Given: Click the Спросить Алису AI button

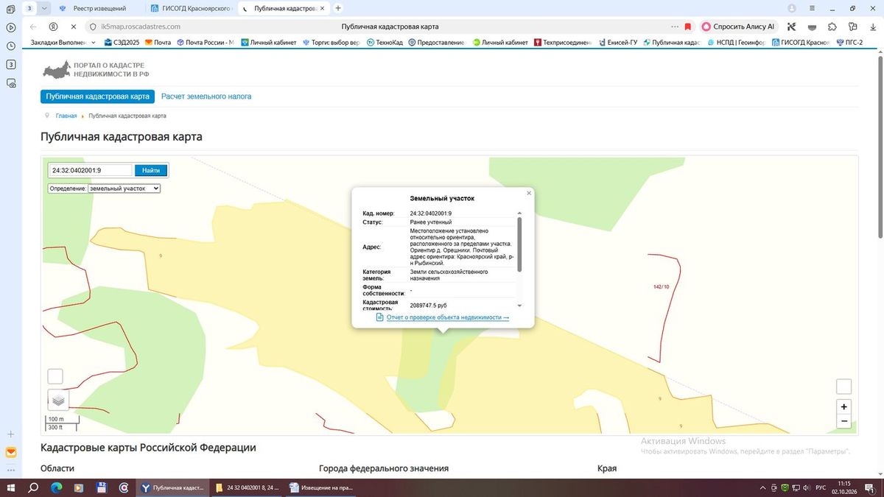Looking at the screenshot, I should point(738,27).
